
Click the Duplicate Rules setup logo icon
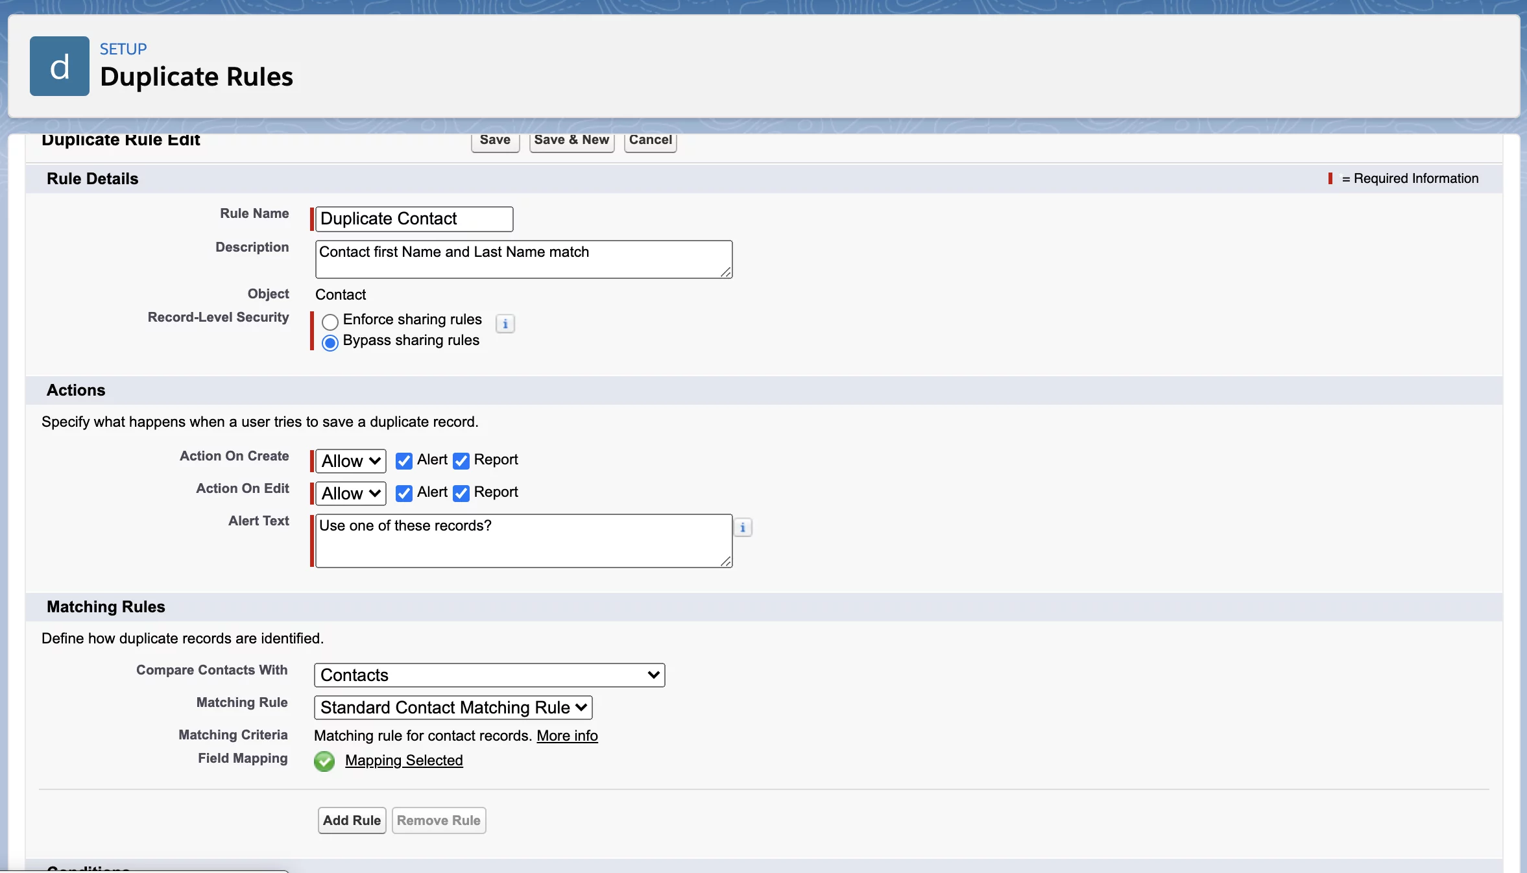[58, 66]
